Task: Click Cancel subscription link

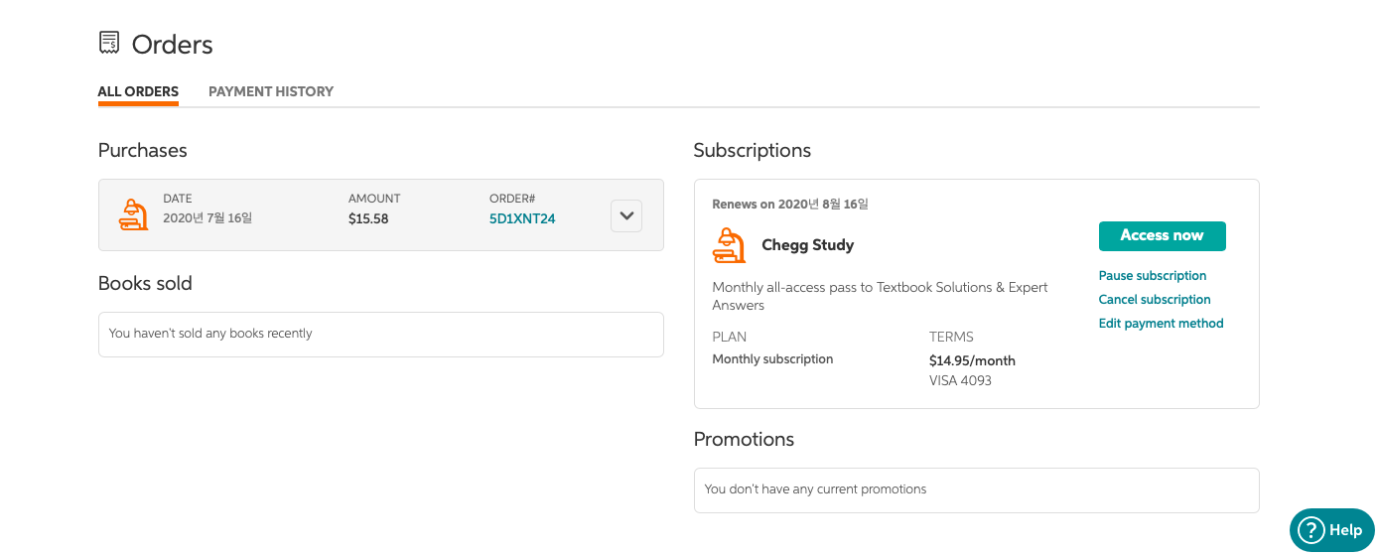Action: click(x=1155, y=300)
